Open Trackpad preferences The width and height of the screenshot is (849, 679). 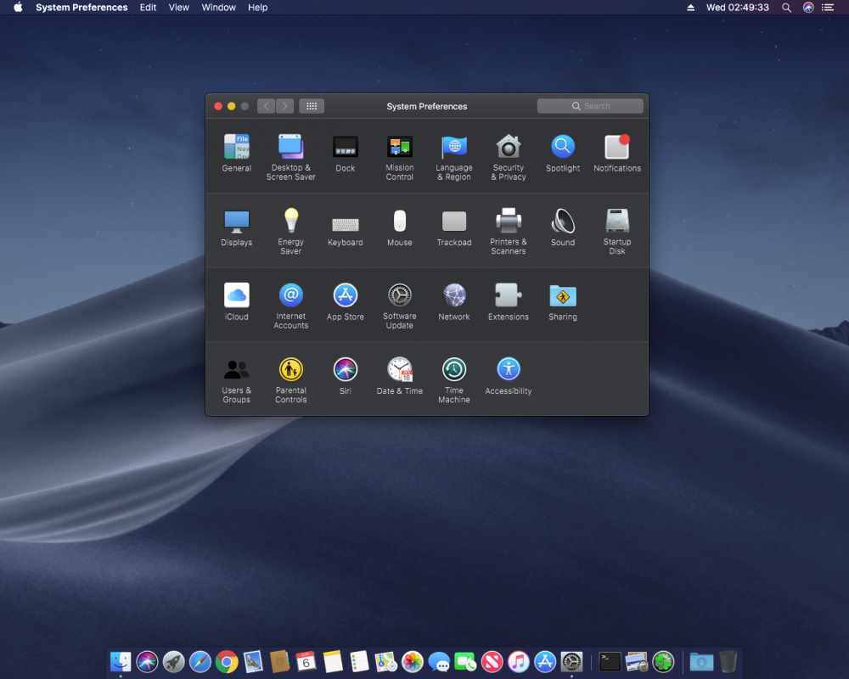454,227
